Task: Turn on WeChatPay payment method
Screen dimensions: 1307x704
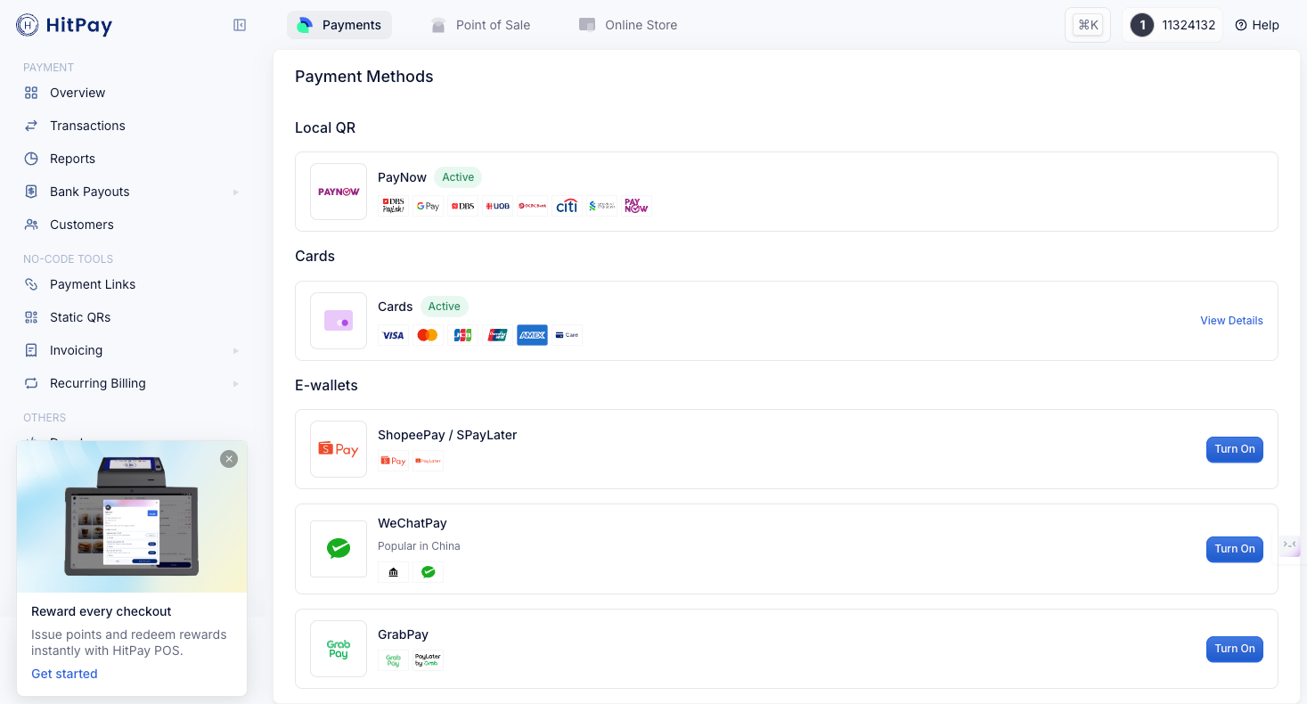Action: [1234, 549]
